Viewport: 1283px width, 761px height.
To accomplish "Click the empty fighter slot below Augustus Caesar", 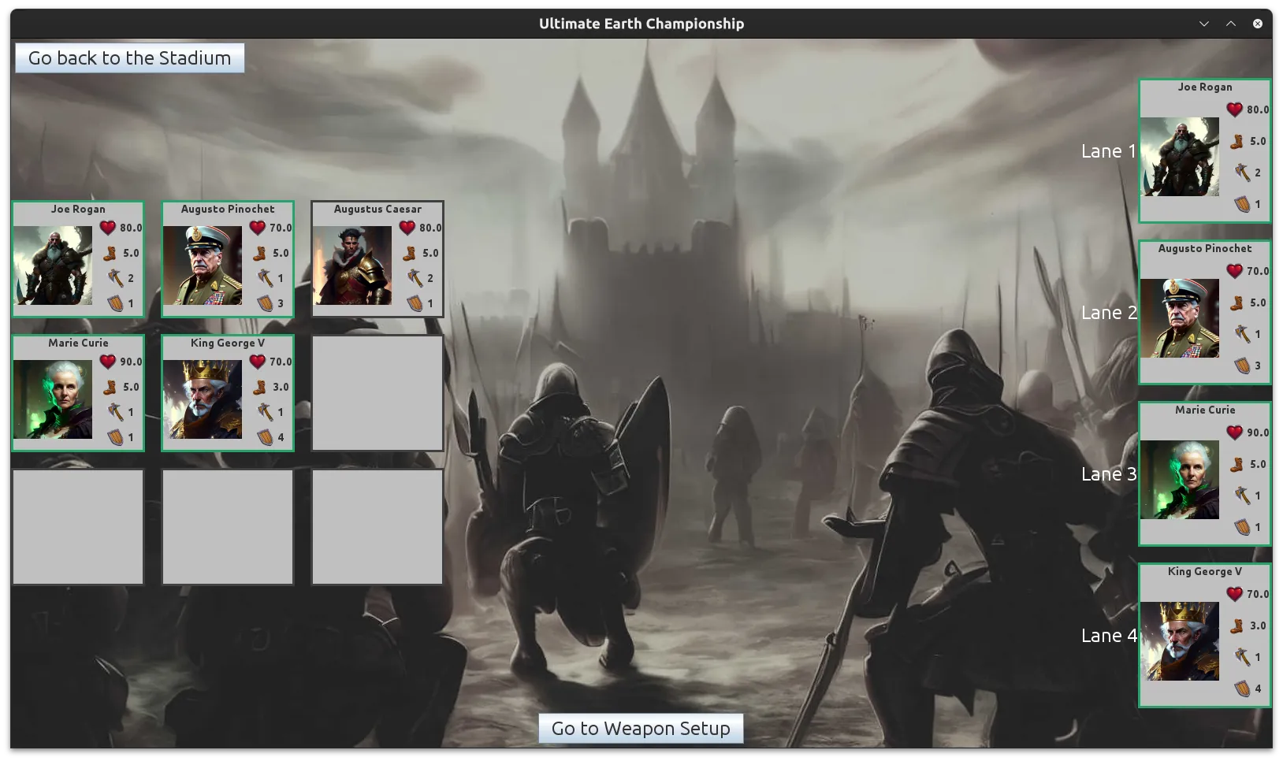I will [x=377, y=393].
